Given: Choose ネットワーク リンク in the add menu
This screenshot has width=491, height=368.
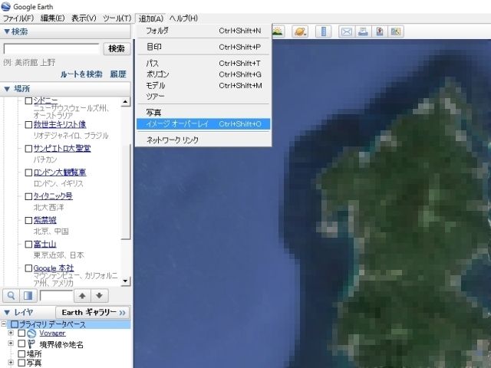Looking at the screenshot, I should pyautogui.click(x=203, y=140).
